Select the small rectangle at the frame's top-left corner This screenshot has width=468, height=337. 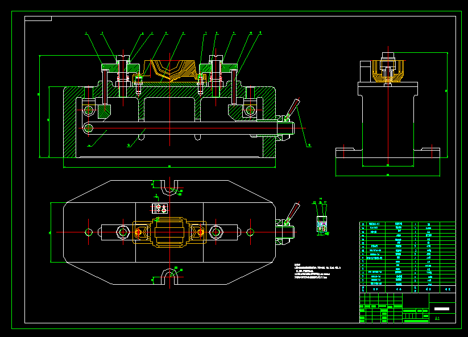coord(38,19)
